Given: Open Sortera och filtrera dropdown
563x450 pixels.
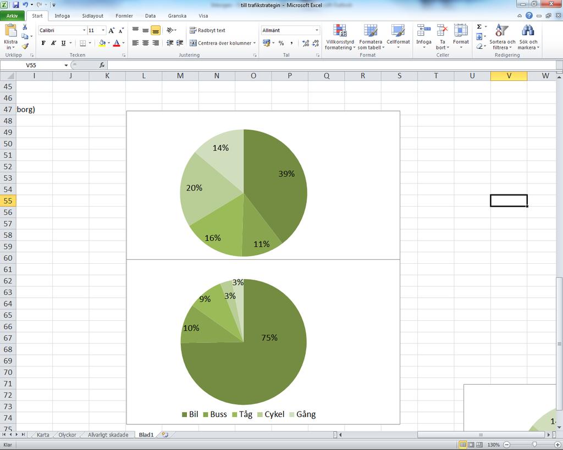Looking at the screenshot, I should pos(502,37).
